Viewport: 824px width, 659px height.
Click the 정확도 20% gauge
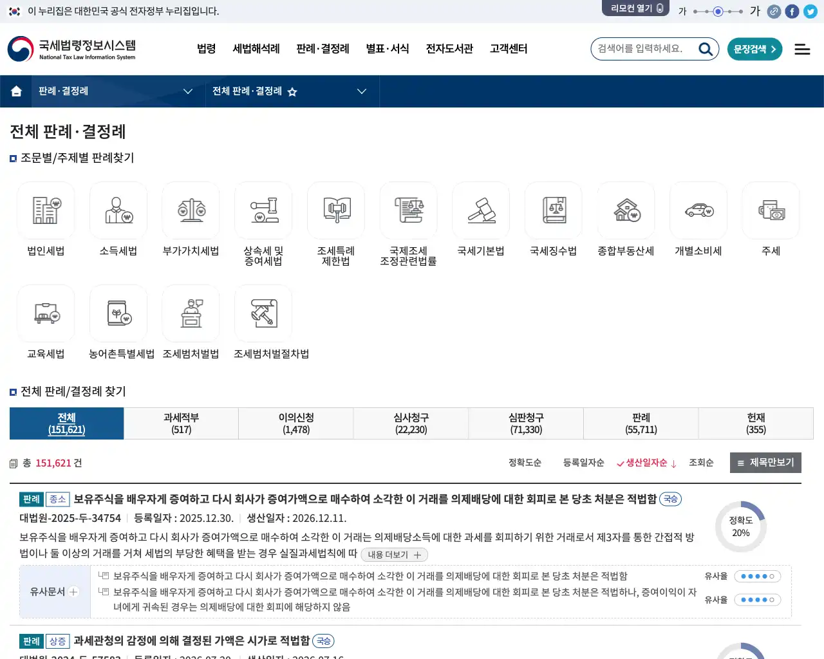[x=741, y=526]
